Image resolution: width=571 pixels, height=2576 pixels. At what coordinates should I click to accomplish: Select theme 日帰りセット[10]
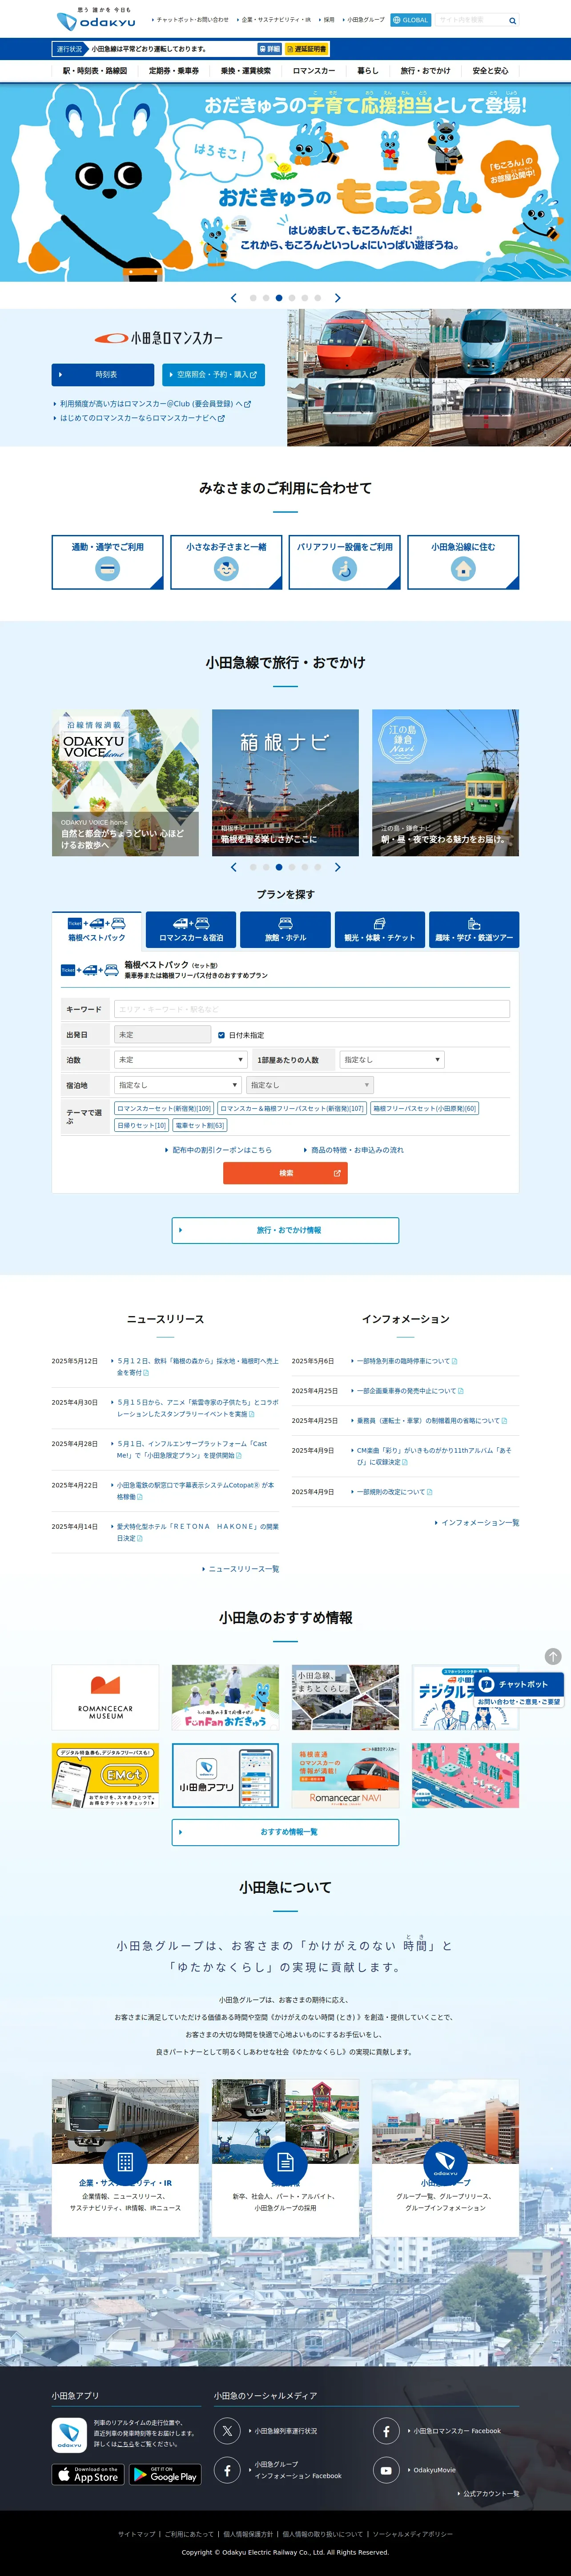[141, 1126]
